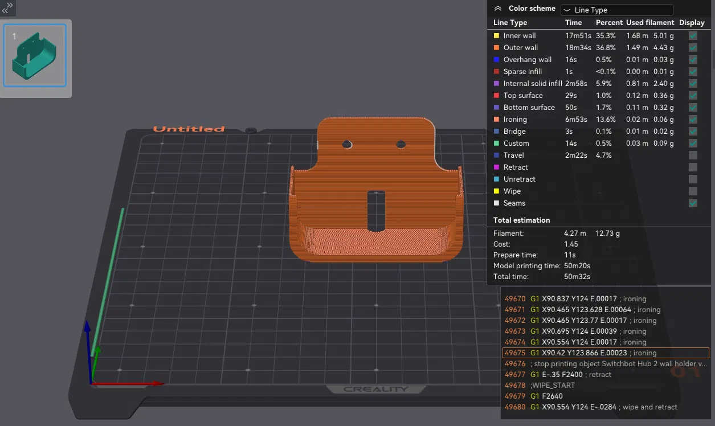Screen dimensions: 715x426
Task: Click the Retract magenta color swatch
Action: coord(496,167)
